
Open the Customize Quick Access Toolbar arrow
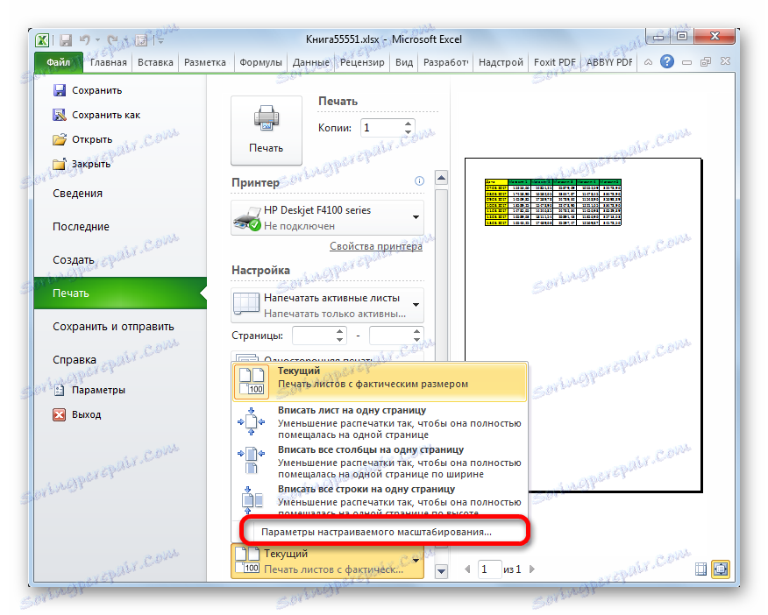tap(160, 40)
